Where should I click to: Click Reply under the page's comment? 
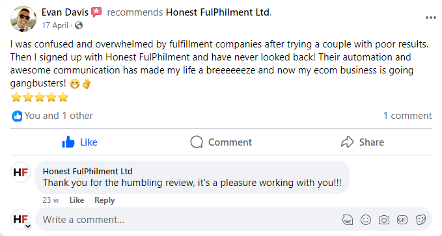105,200
